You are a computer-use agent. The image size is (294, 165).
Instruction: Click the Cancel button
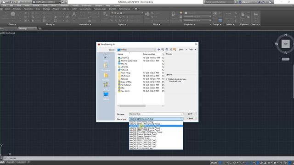pos(190,118)
